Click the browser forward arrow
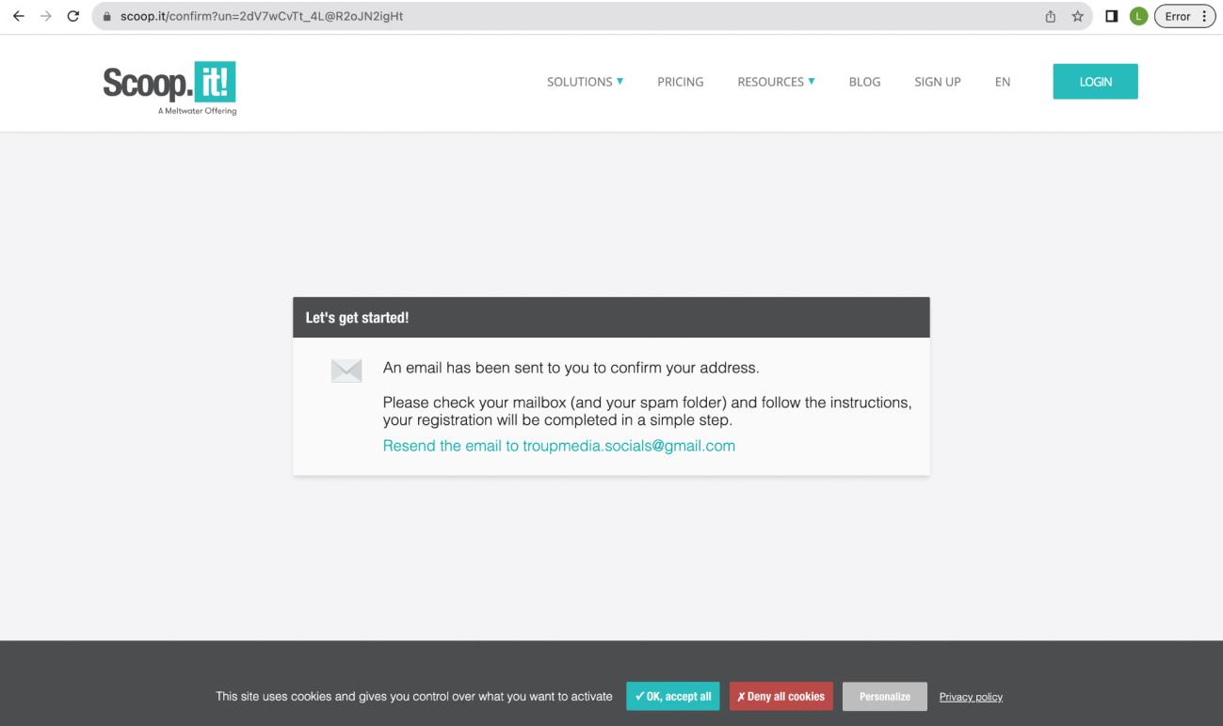The width and height of the screenshot is (1223, 726). tap(46, 16)
